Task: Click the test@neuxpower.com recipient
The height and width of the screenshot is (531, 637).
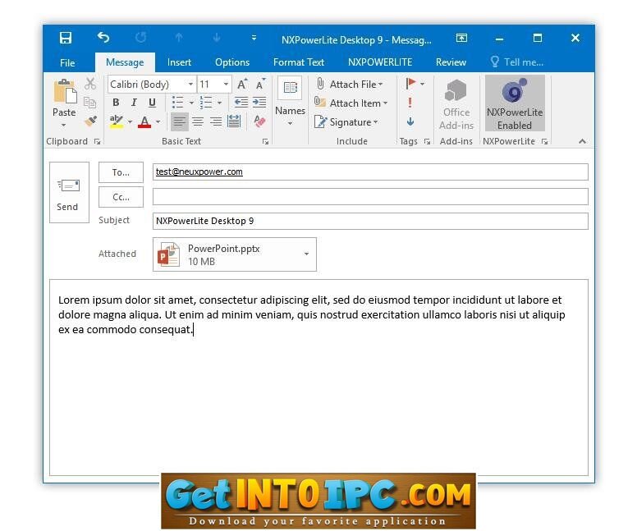Action: tap(199, 172)
